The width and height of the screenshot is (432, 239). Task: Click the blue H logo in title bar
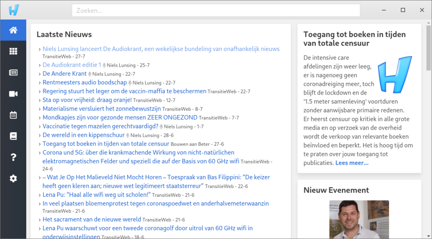[x=14, y=10]
